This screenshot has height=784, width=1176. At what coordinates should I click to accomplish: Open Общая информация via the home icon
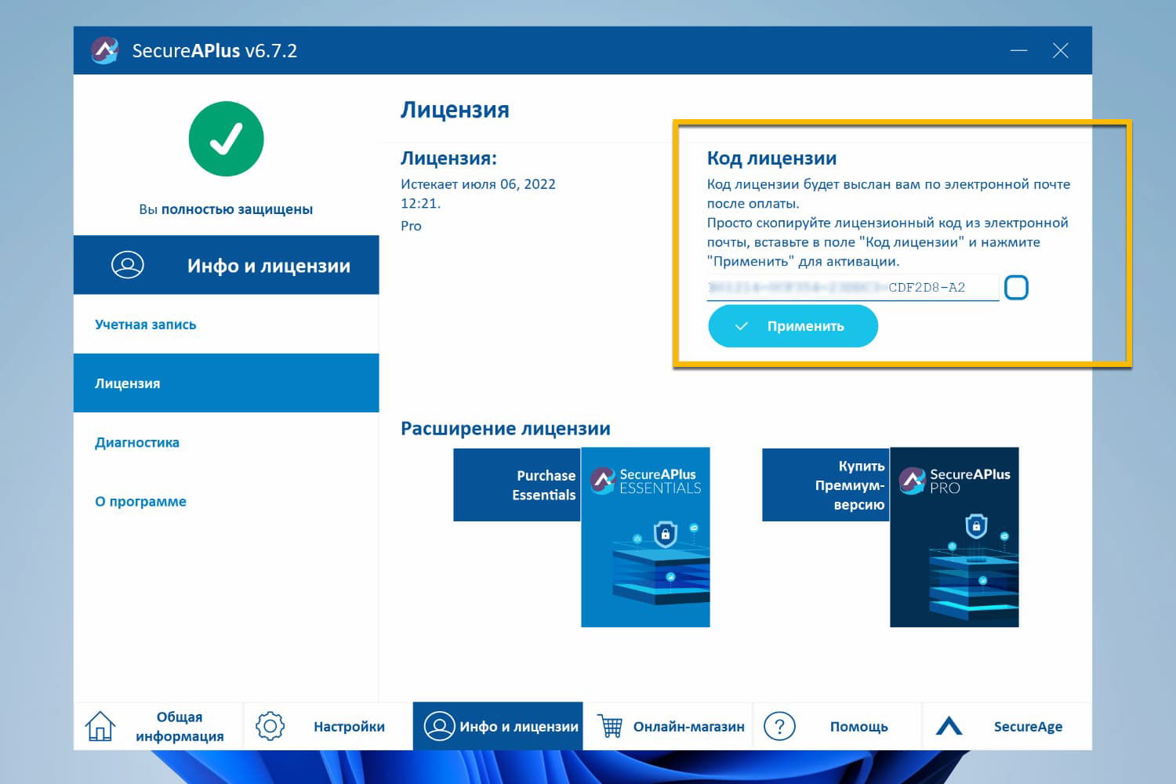(100, 726)
